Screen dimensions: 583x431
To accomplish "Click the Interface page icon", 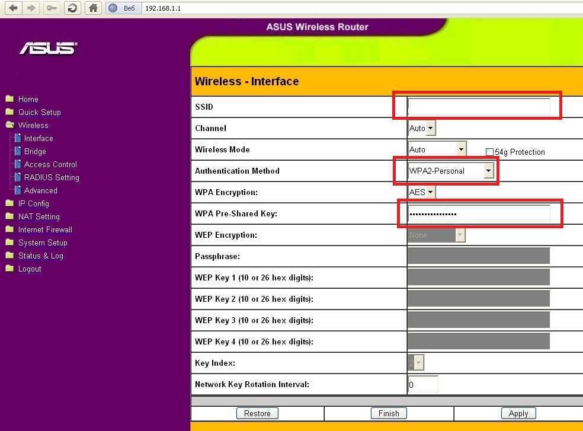I will tap(17, 138).
